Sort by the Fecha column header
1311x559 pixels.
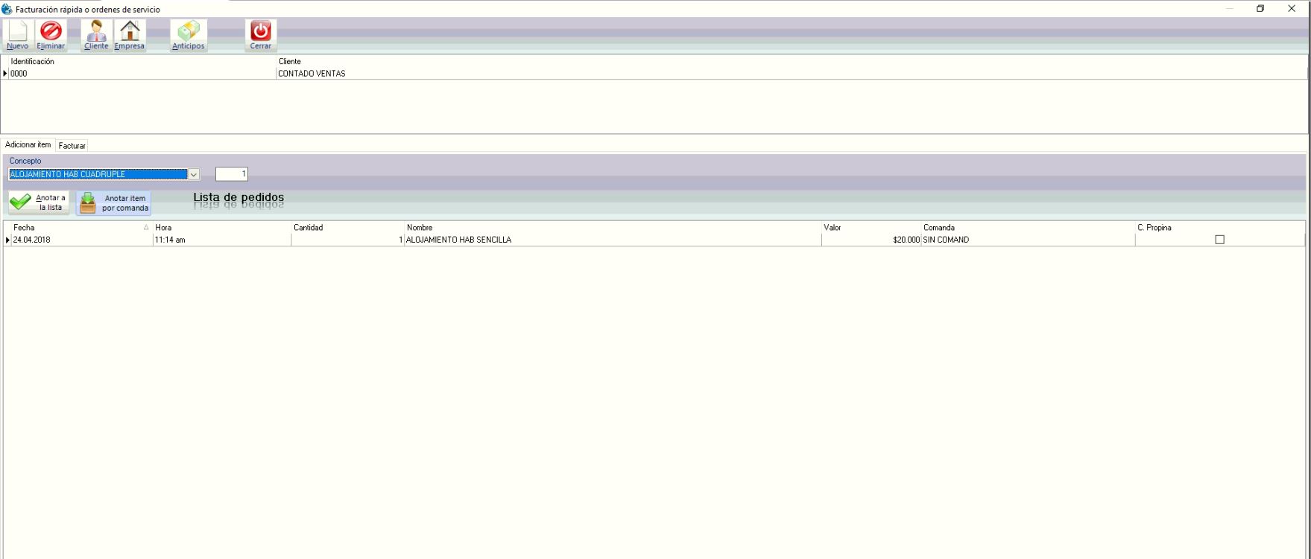coord(75,228)
